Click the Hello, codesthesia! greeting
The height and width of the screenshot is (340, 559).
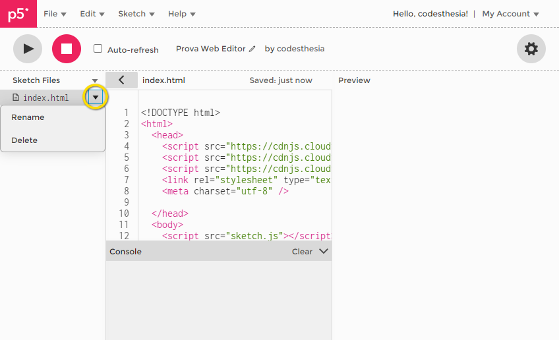(x=430, y=14)
